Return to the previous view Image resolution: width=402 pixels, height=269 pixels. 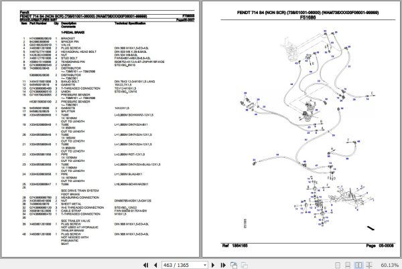(x=234, y=265)
